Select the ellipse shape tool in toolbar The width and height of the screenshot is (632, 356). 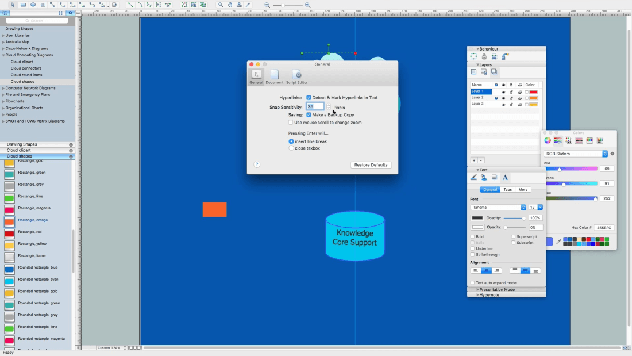tap(33, 5)
